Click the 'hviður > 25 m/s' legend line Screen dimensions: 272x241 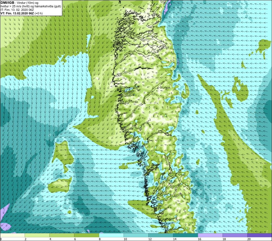[x=31, y=7]
